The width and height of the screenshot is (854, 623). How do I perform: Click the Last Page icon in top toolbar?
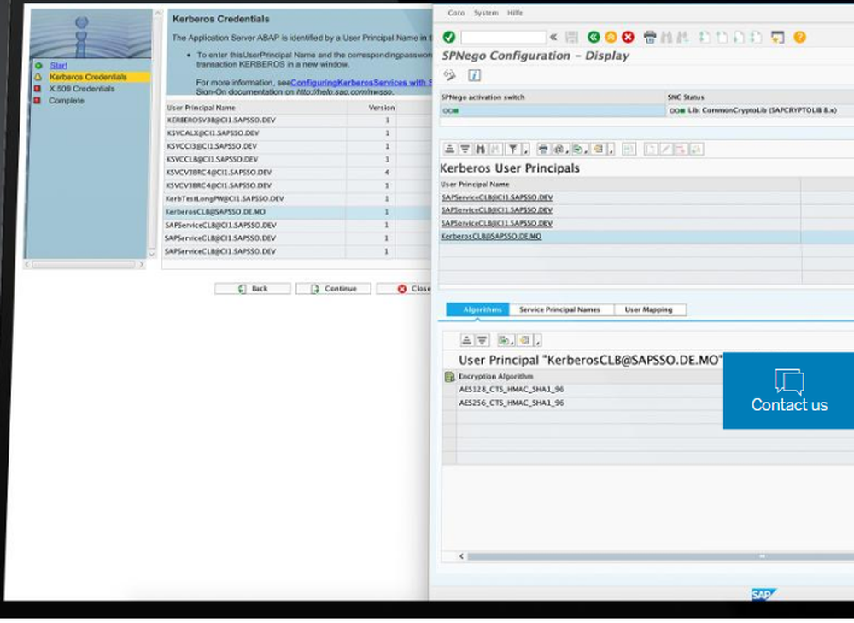[x=756, y=37]
